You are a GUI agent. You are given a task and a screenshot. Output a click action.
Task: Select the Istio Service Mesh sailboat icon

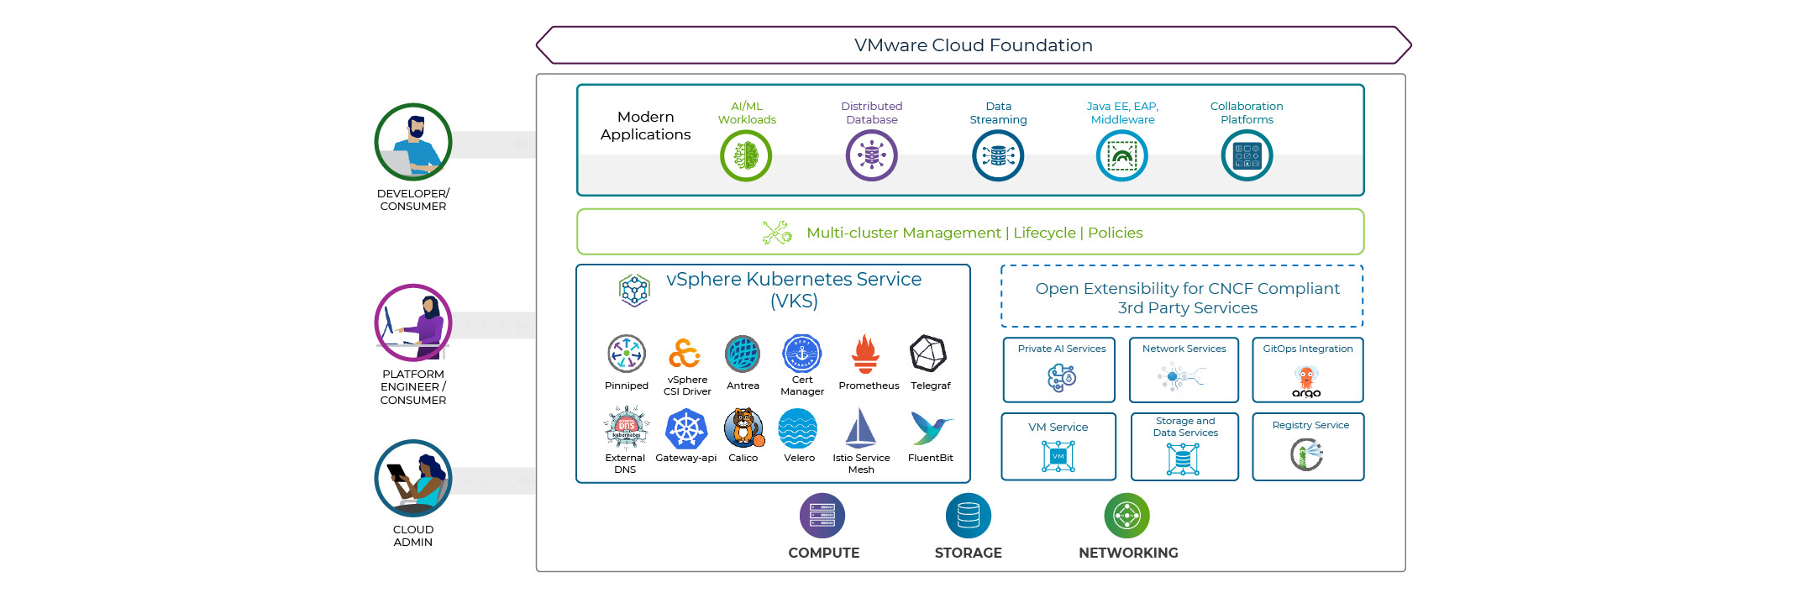(860, 428)
